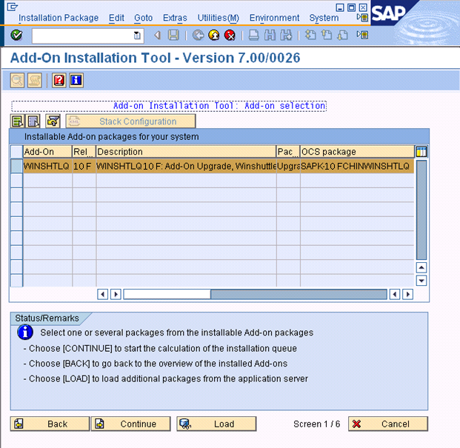This screenshot has height=448, width=460.
Task: Click the scroll logs icon under title
Action: pos(35,80)
